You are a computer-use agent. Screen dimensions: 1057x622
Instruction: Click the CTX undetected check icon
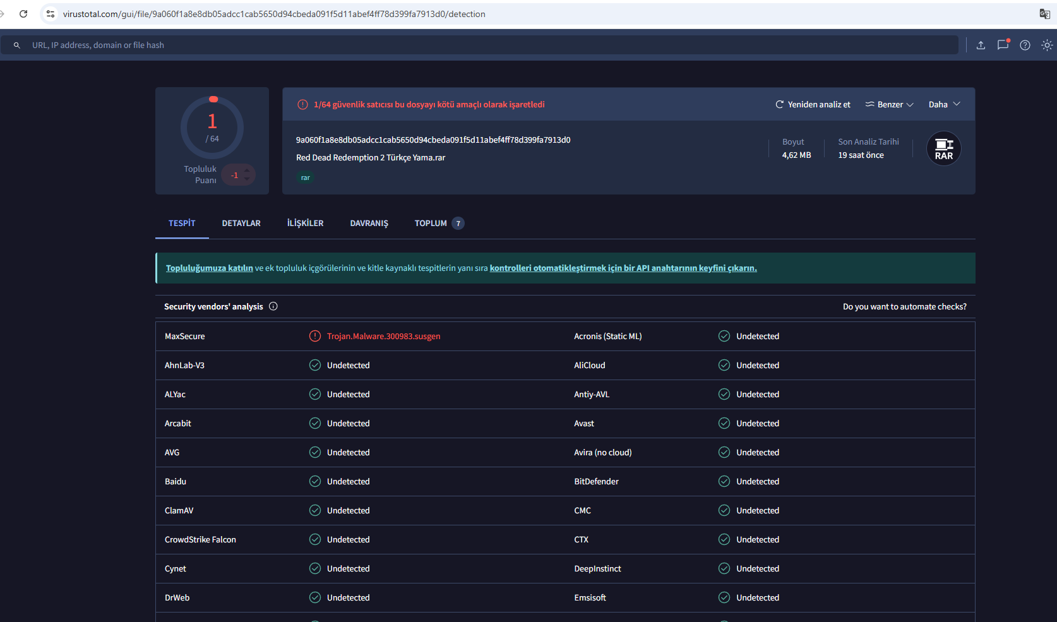[724, 539]
